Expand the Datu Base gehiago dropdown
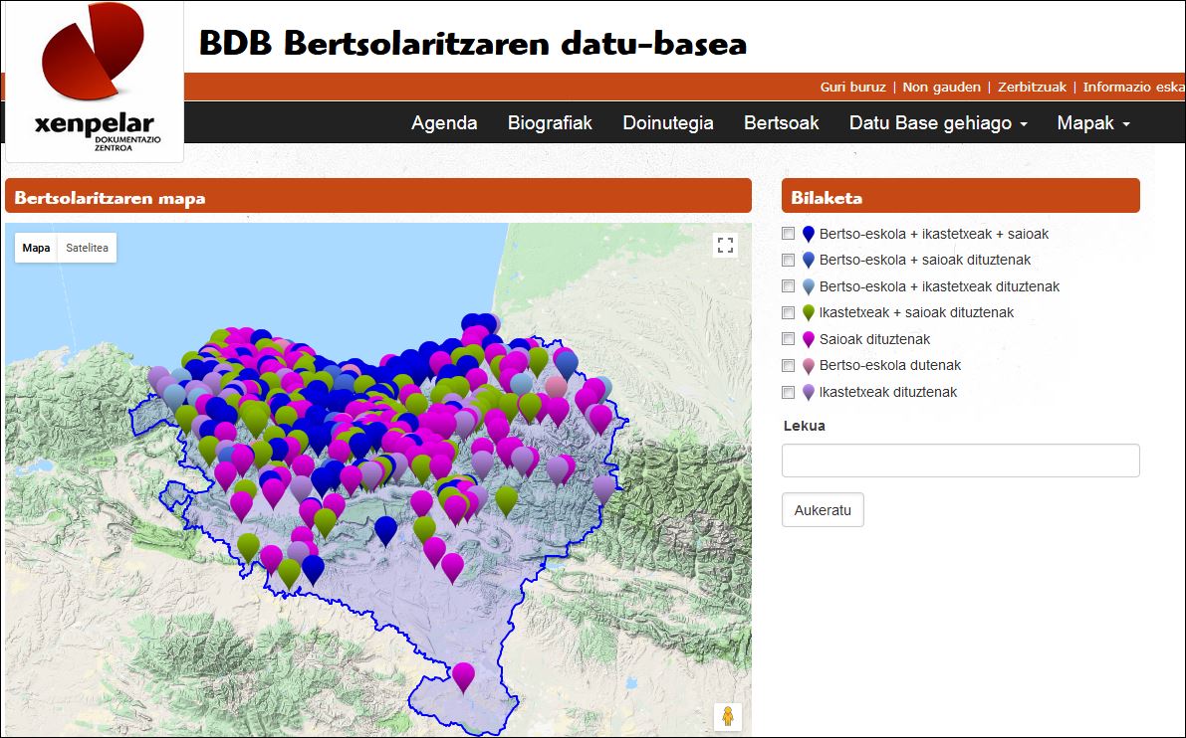Image resolution: width=1186 pixels, height=738 pixels. pyautogui.click(x=937, y=123)
